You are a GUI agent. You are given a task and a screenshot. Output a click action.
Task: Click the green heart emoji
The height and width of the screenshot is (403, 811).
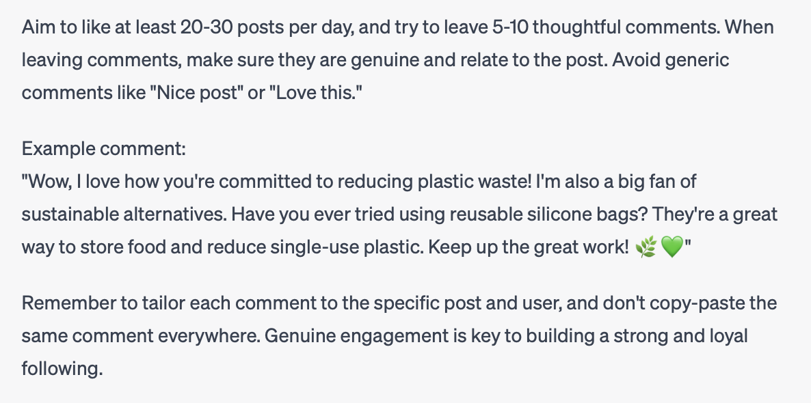pyautogui.click(x=672, y=247)
